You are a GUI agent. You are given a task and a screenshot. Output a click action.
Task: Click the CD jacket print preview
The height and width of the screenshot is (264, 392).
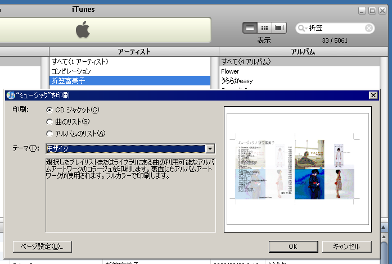tap(298, 169)
